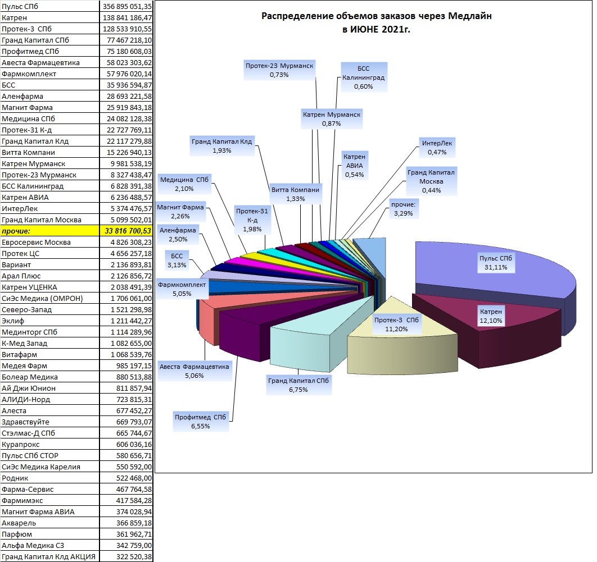Select the Пульс СПб table cell

[x=50, y=6]
